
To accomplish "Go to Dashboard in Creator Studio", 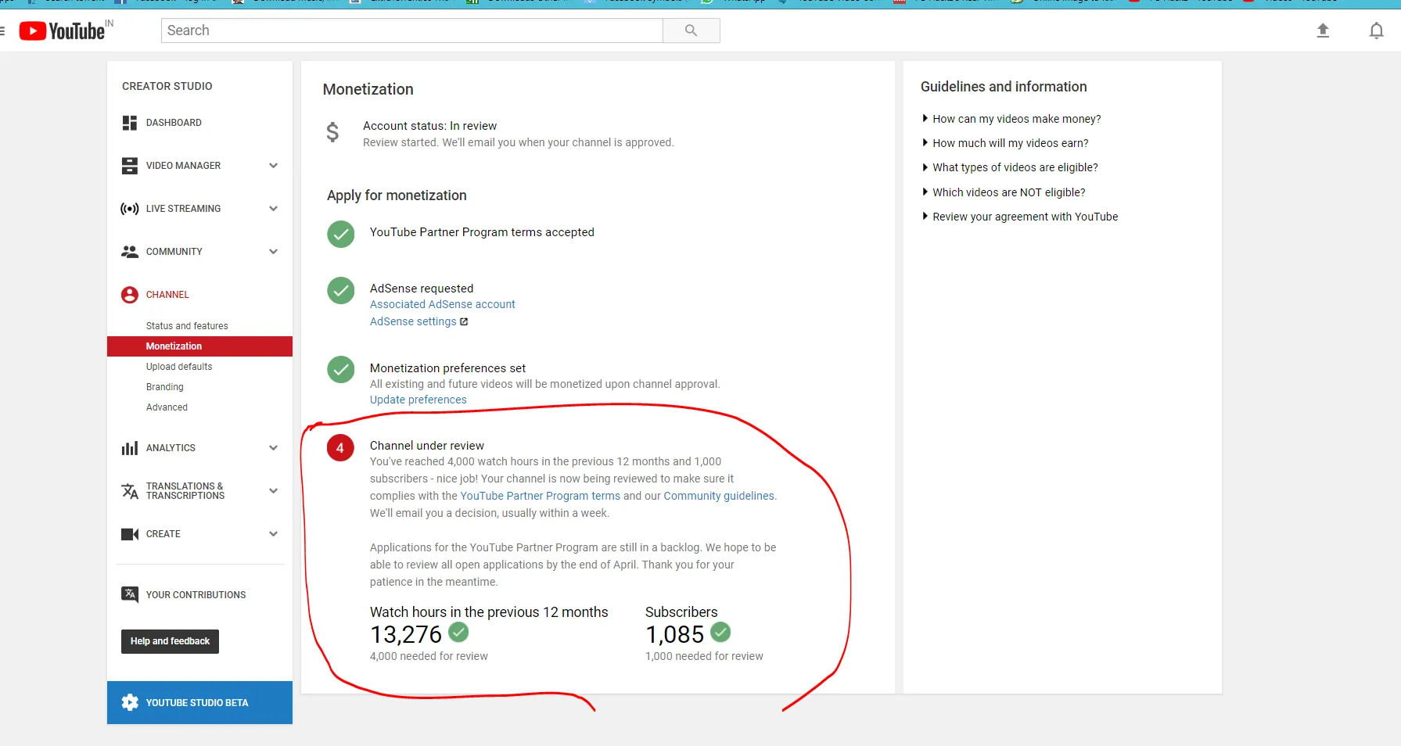I will tap(174, 123).
